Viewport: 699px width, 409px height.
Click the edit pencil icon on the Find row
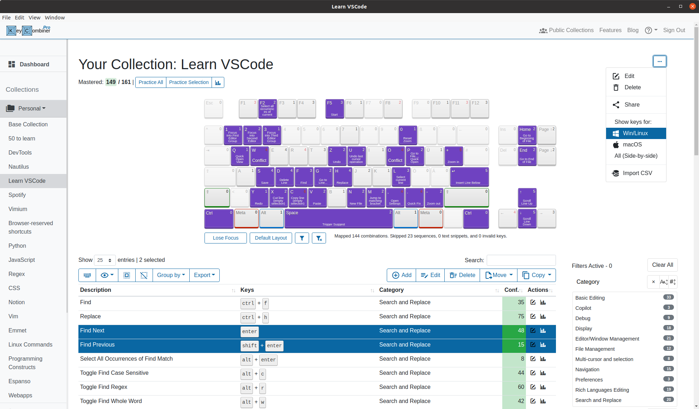(x=533, y=302)
